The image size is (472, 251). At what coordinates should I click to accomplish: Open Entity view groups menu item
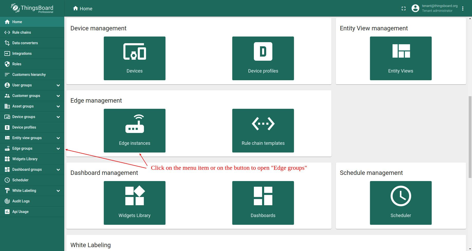32,138
